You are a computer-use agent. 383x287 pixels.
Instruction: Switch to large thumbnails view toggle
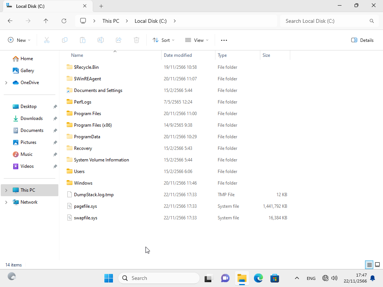click(x=377, y=265)
